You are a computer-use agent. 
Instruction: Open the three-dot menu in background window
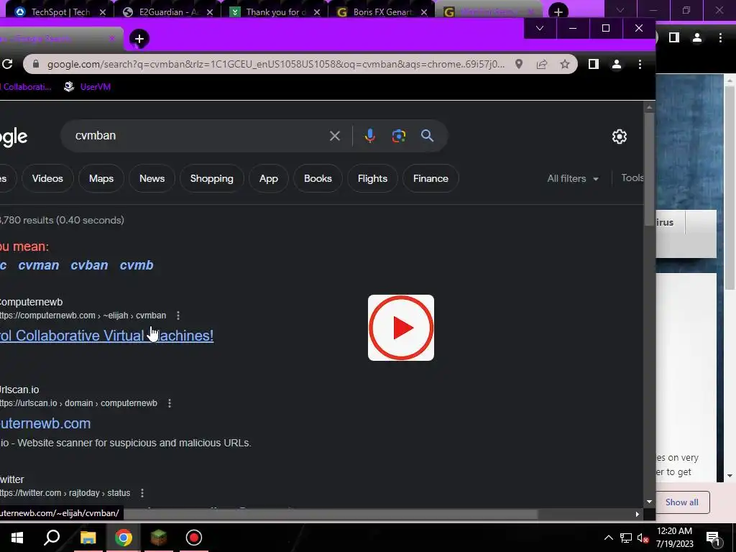[x=720, y=37]
